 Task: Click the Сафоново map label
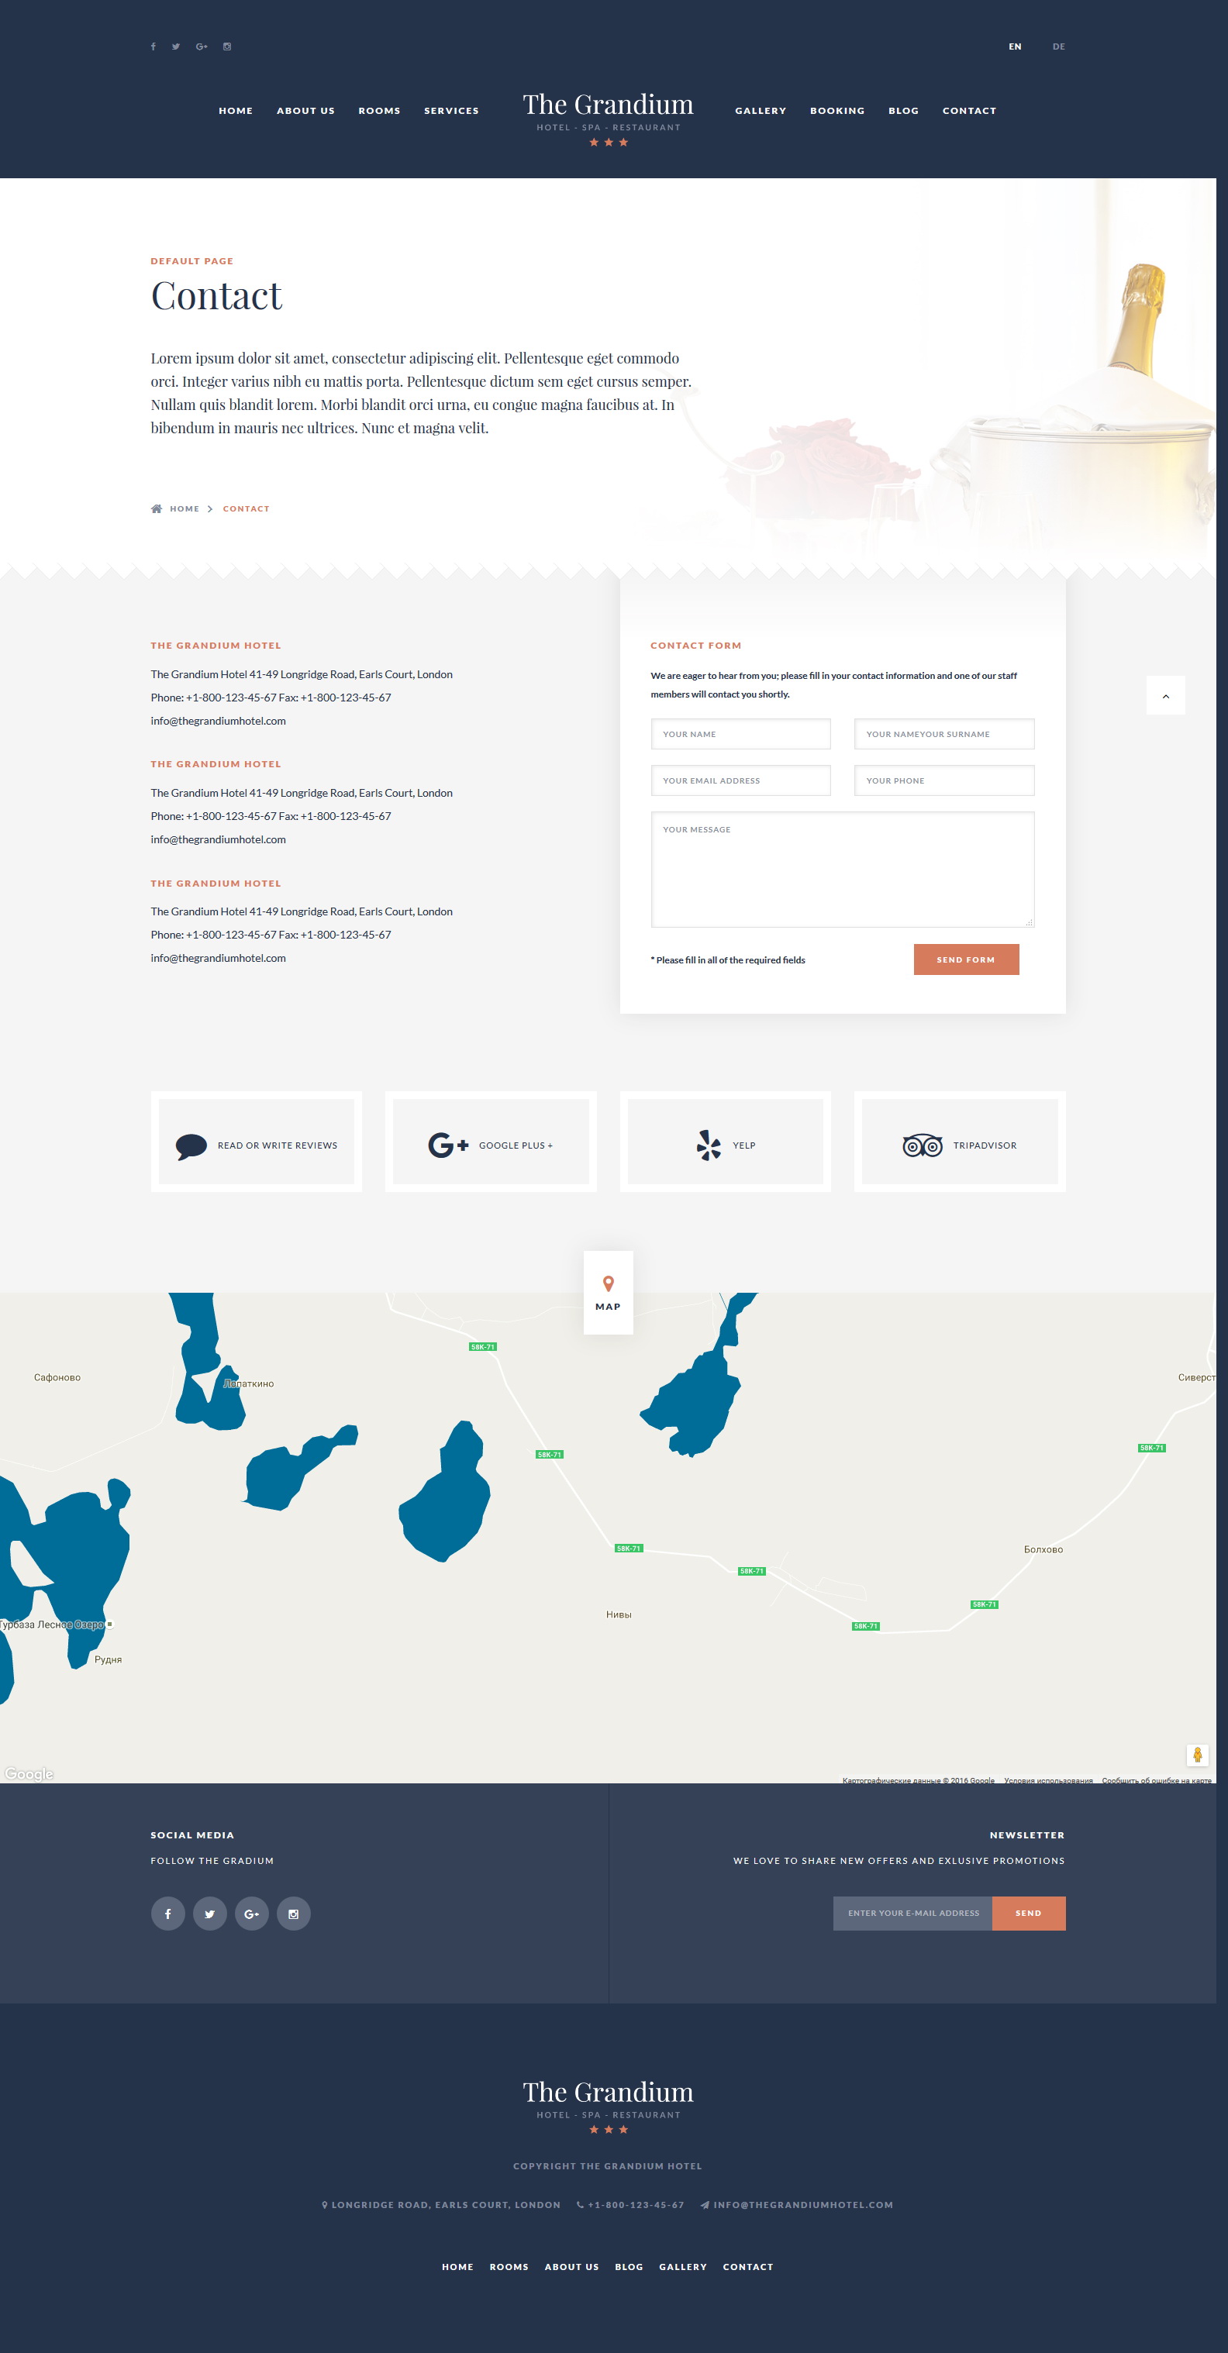57,1377
